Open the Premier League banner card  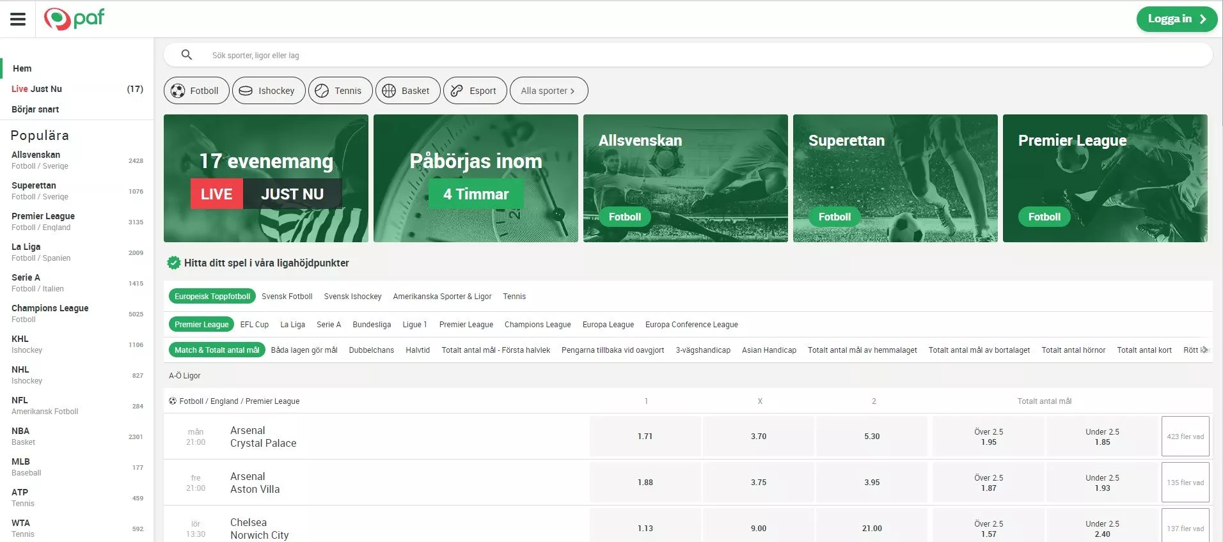[1105, 178]
